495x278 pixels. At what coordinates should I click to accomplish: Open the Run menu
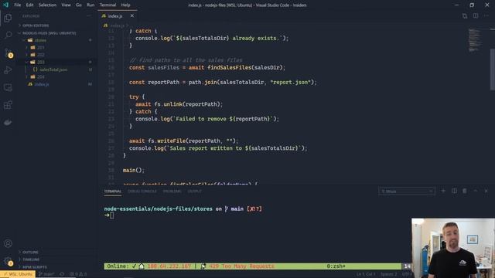[90, 5]
